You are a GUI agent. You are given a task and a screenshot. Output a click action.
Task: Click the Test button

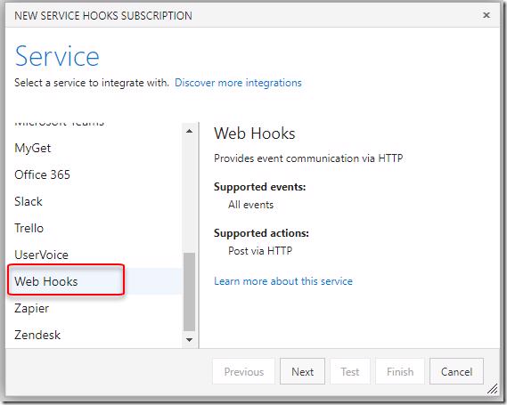[x=350, y=371]
